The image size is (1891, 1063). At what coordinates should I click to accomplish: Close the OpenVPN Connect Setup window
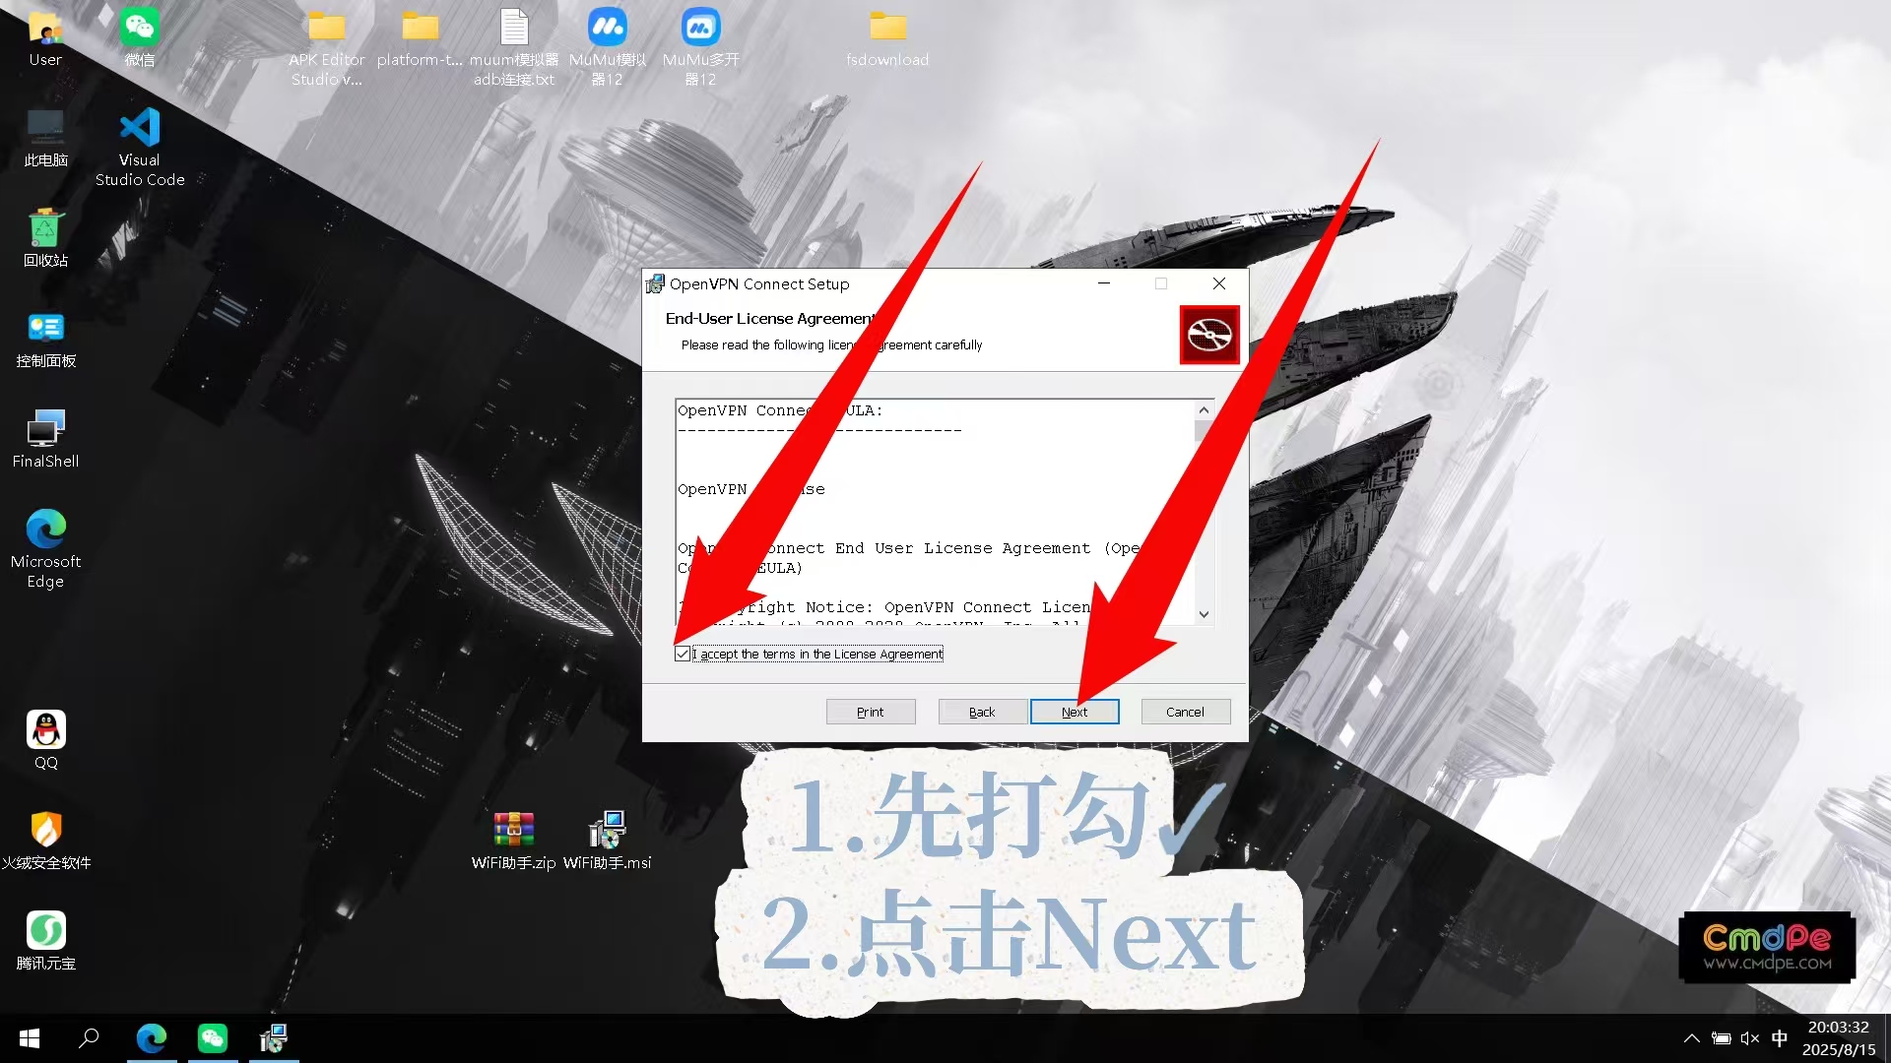click(1219, 283)
